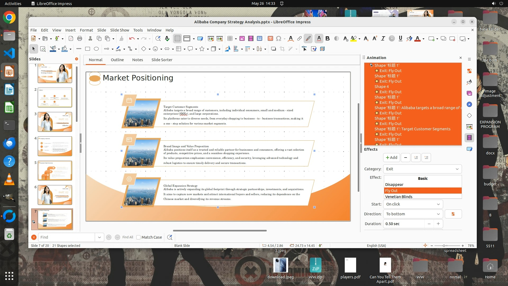Open the Direction dropdown showing To bottom
Viewport: 508px width, 286px height.
(413, 214)
